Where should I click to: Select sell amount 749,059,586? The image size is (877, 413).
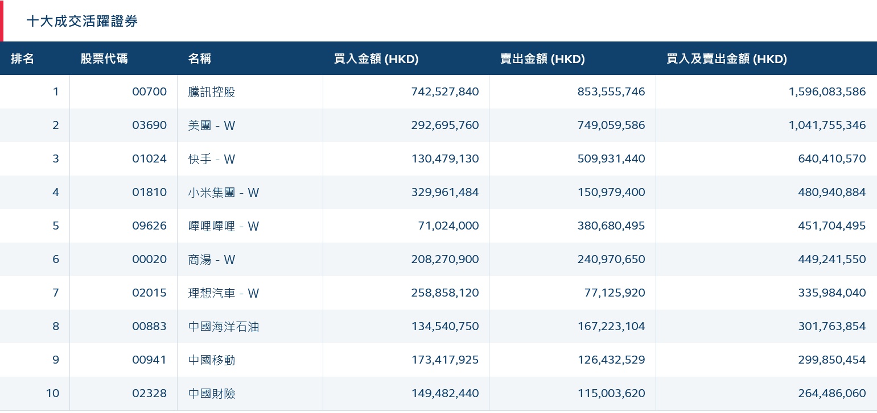611,126
